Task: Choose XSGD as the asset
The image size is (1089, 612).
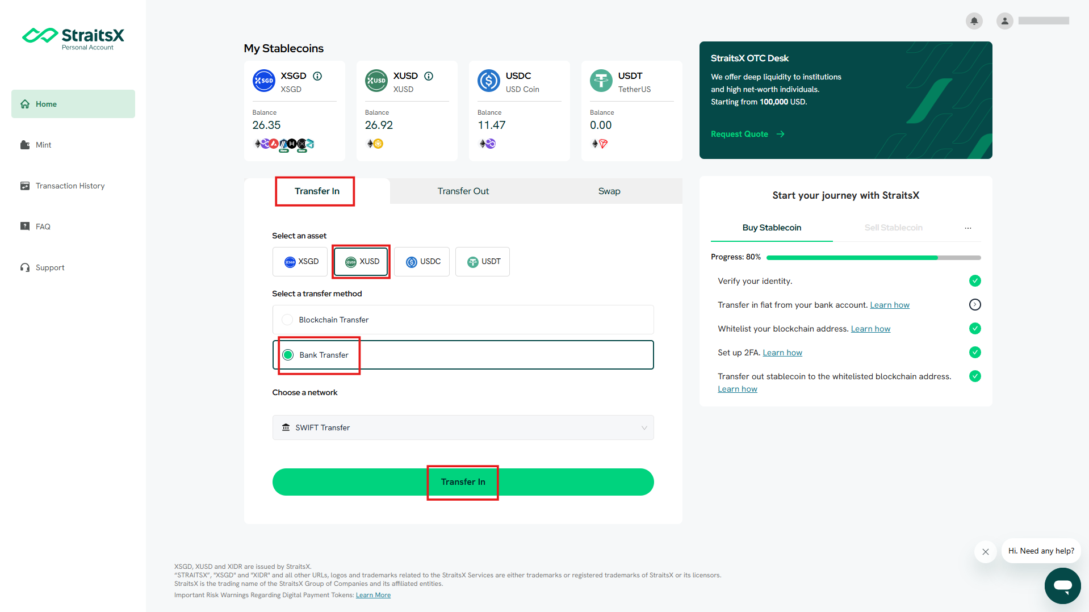Action: (300, 262)
